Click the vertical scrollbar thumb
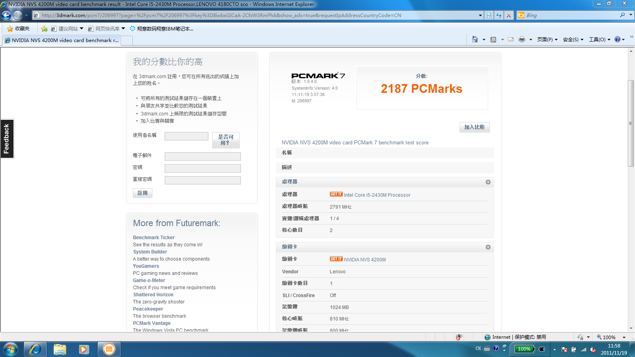This screenshot has height=357, width=635. pos(631,123)
